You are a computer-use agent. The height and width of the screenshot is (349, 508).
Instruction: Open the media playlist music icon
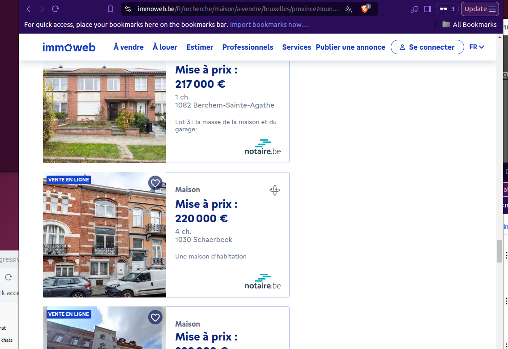click(x=414, y=9)
